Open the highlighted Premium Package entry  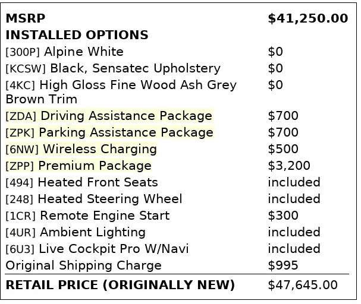pos(79,166)
